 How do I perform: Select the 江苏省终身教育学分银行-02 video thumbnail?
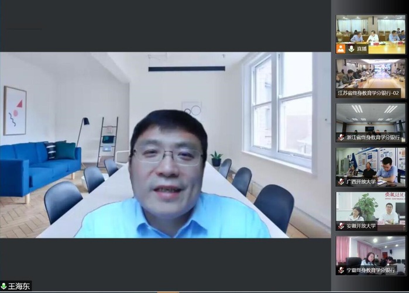(370, 73)
